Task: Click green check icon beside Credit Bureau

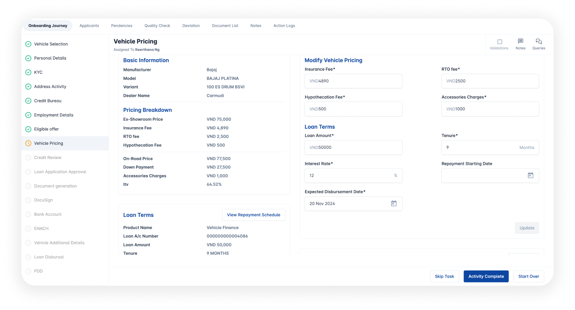Action: [29, 101]
